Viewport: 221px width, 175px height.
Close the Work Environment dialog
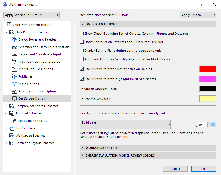point(214,4)
